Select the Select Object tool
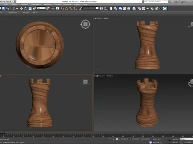The width and height of the screenshot is (193, 144). click(4, 8)
